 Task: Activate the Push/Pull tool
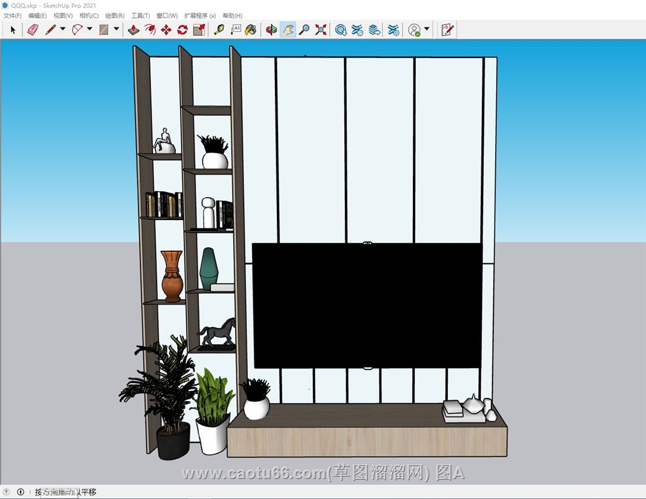(x=133, y=29)
